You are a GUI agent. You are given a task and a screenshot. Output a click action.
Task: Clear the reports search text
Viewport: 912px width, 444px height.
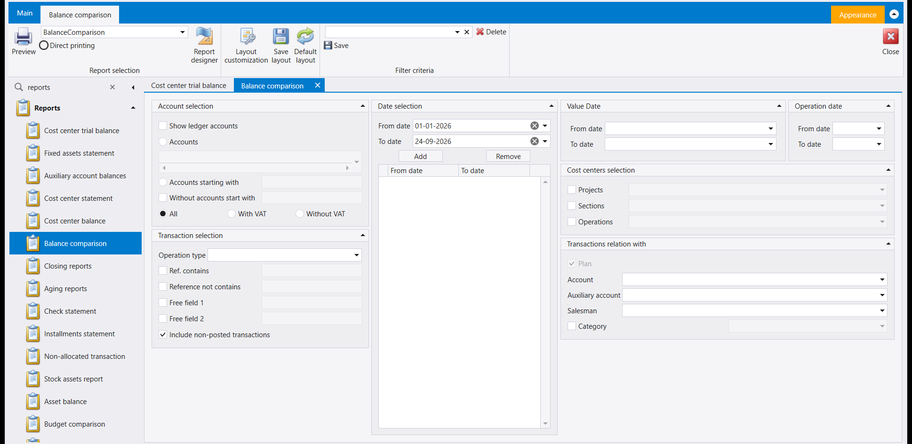(x=112, y=87)
